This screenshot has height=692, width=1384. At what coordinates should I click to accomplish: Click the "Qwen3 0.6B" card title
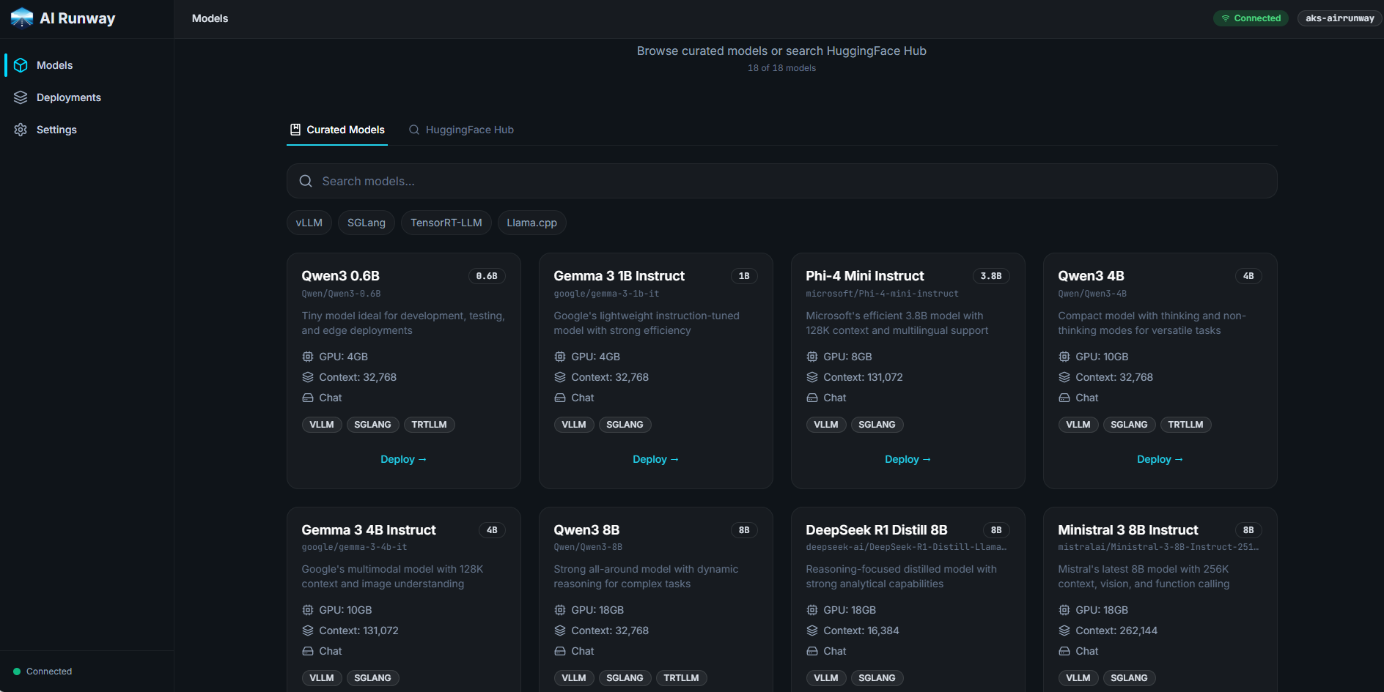pos(341,276)
